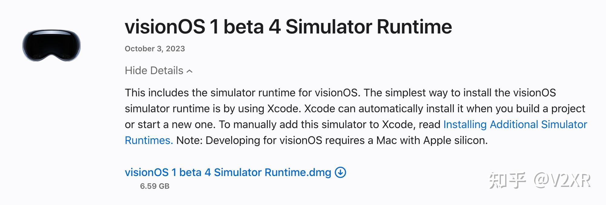Select the visionOS 1 beta 4 title

[288, 27]
